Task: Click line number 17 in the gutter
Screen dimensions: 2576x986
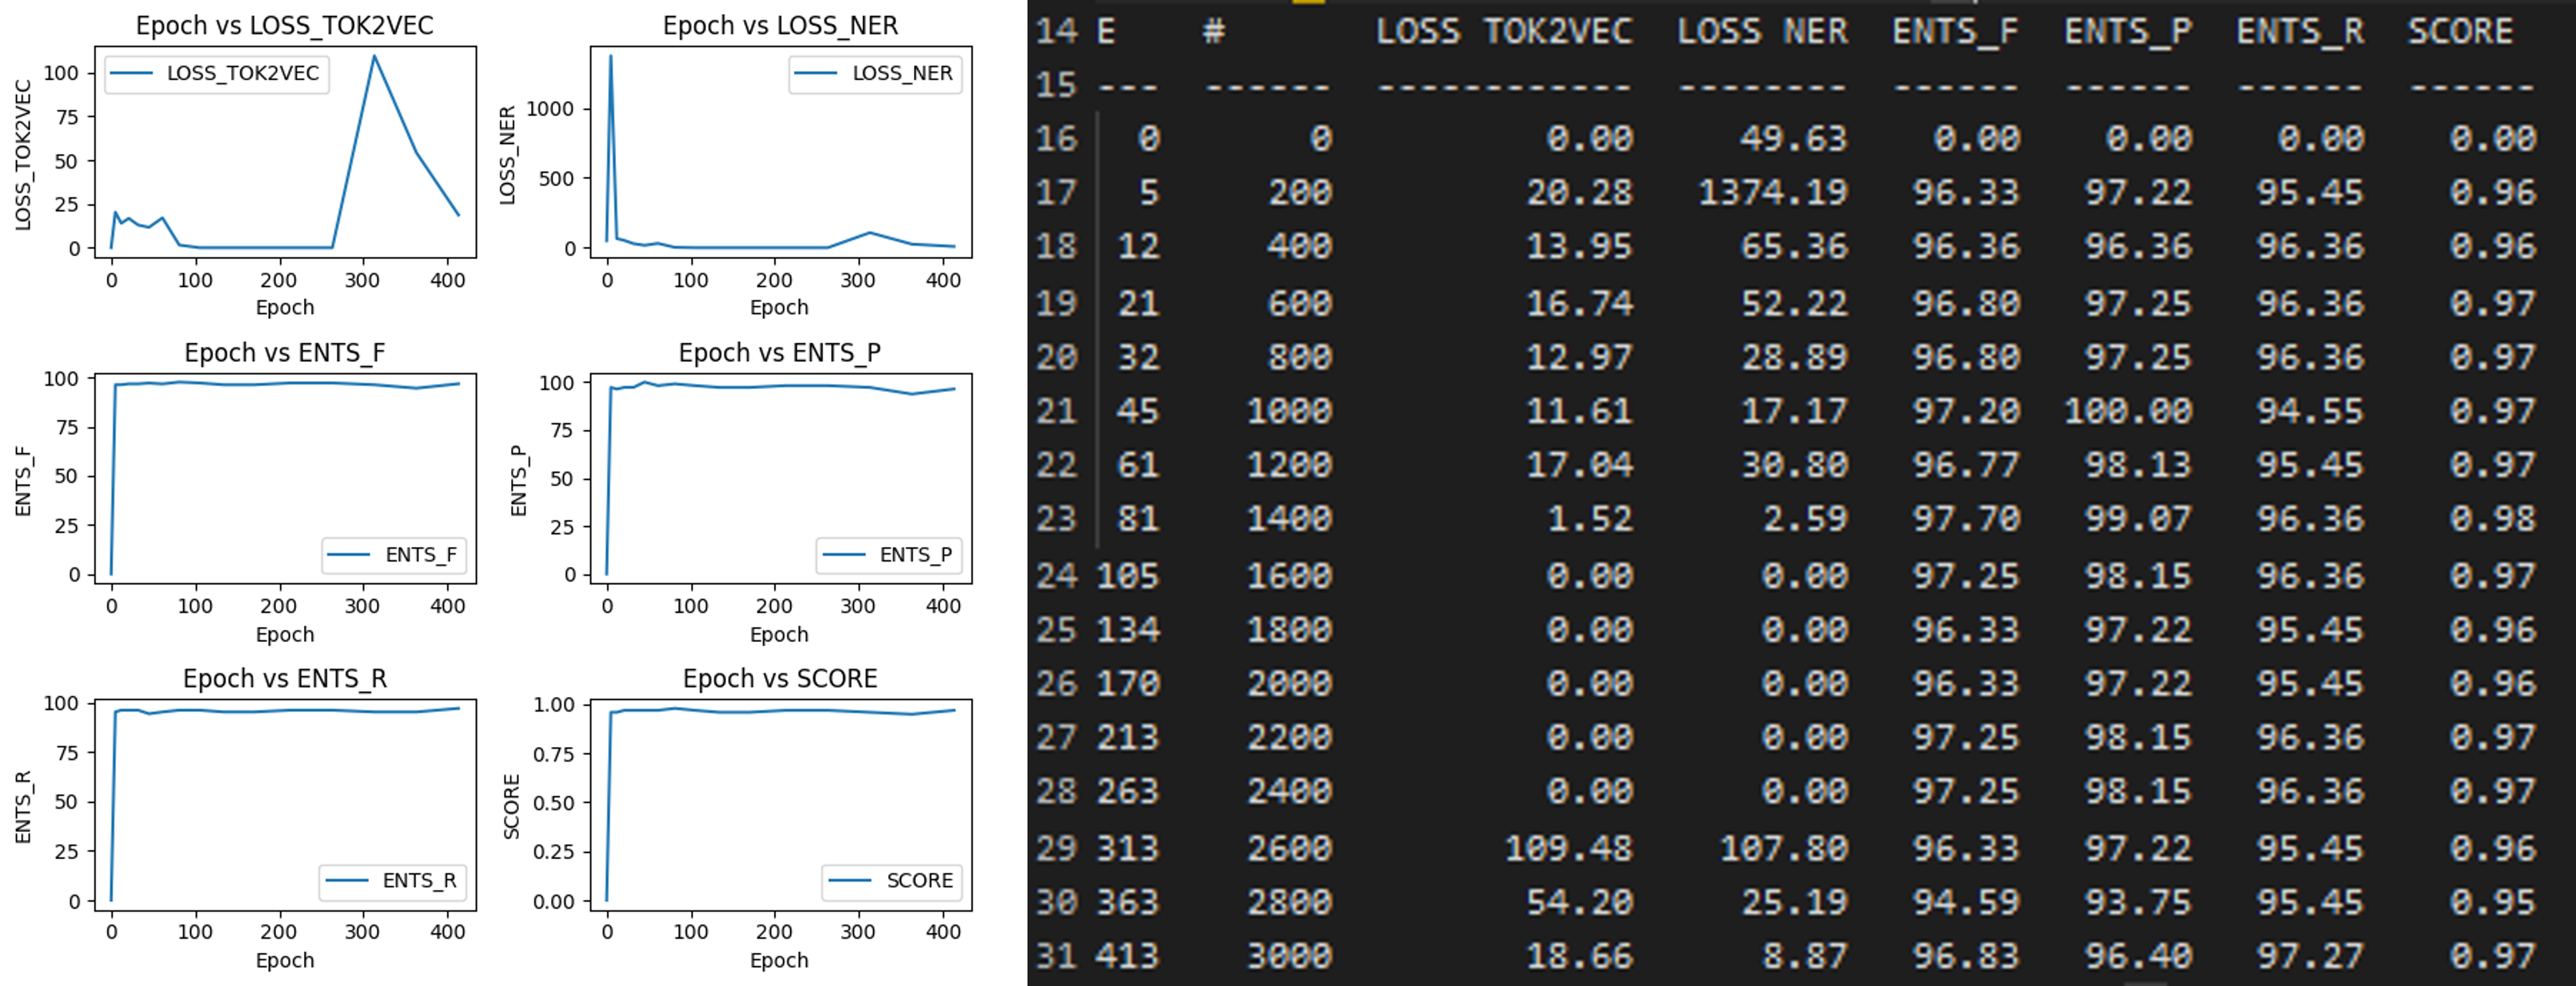Action: coord(1056,192)
